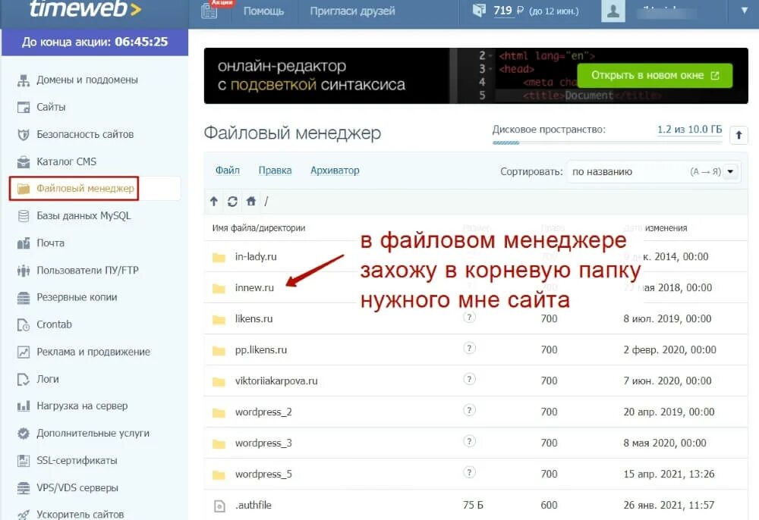Open the wordpress_2 folder
Image resolution: width=759 pixels, height=520 pixels.
(263, 412)
